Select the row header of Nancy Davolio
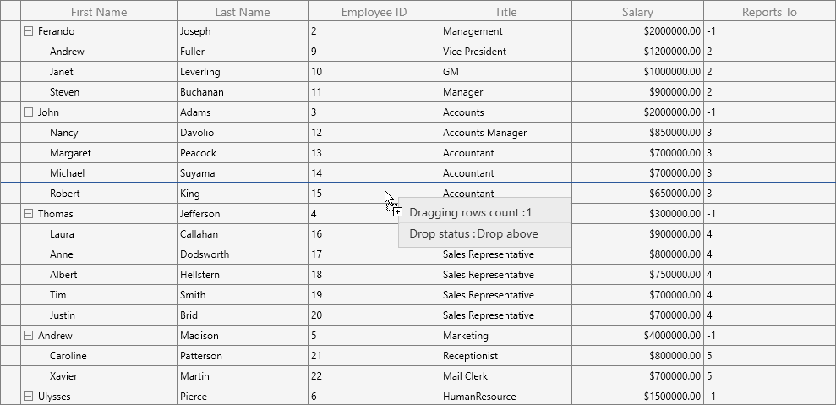The width and height of the screenshot is (836, 405). (11, 133)
